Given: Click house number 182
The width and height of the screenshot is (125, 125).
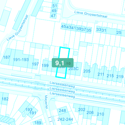Looking at the screenshot, I should click(x=5, y=99).
